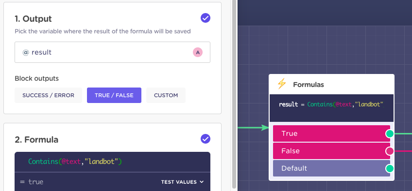Select the Default output green connector dot
This screenshot has width=412, height=191.
[x=390, y=168]
